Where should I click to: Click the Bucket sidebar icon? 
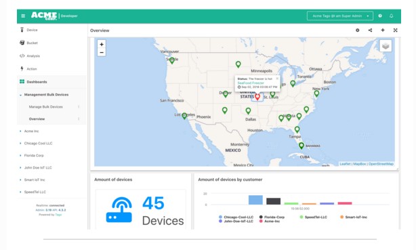coord(22,43)
